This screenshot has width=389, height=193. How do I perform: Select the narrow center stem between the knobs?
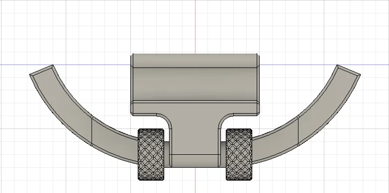(x=195, y=141)
